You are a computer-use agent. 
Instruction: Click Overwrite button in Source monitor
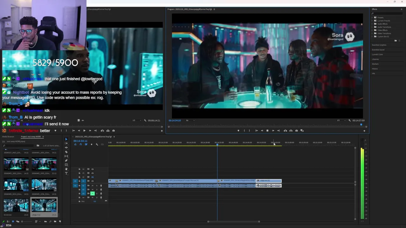108,130
